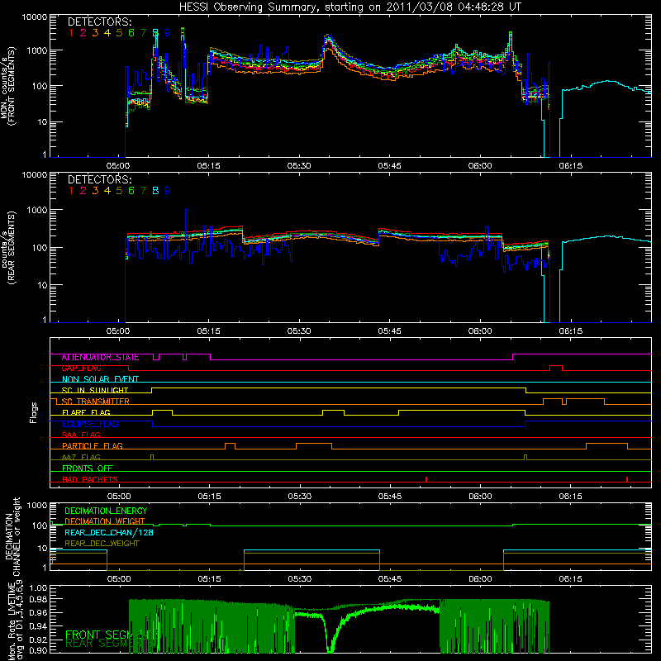Click the FRONT SEGMENTS counts/s axis title

[x=8, y=86]
